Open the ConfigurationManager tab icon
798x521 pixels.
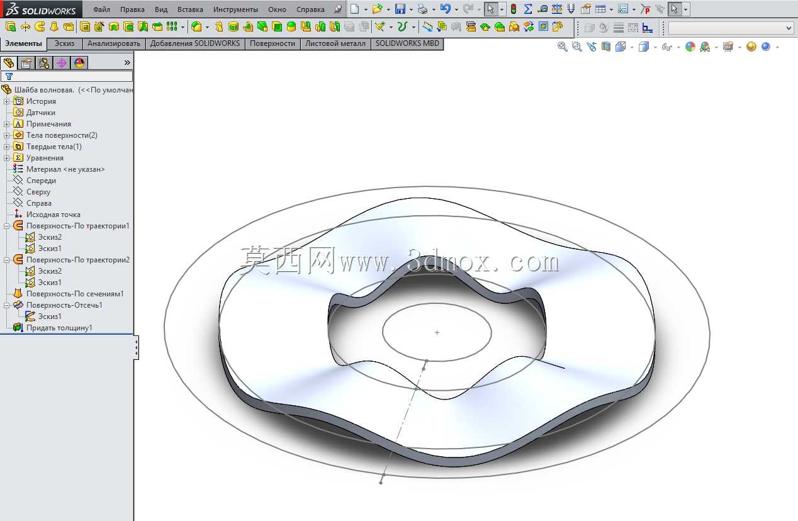point(44,63)
